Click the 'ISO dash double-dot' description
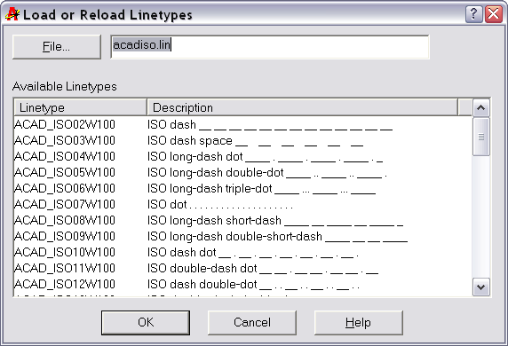This screenshot has height=346, width=508. coord(253,284)
